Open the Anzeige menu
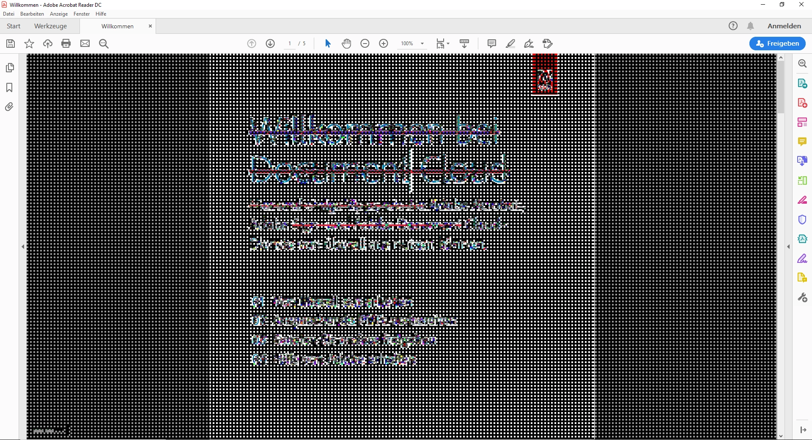 pos(59,14)
